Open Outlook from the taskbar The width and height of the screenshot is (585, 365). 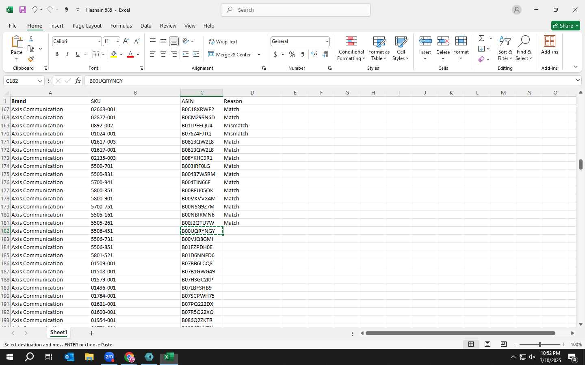coord(69,357)
